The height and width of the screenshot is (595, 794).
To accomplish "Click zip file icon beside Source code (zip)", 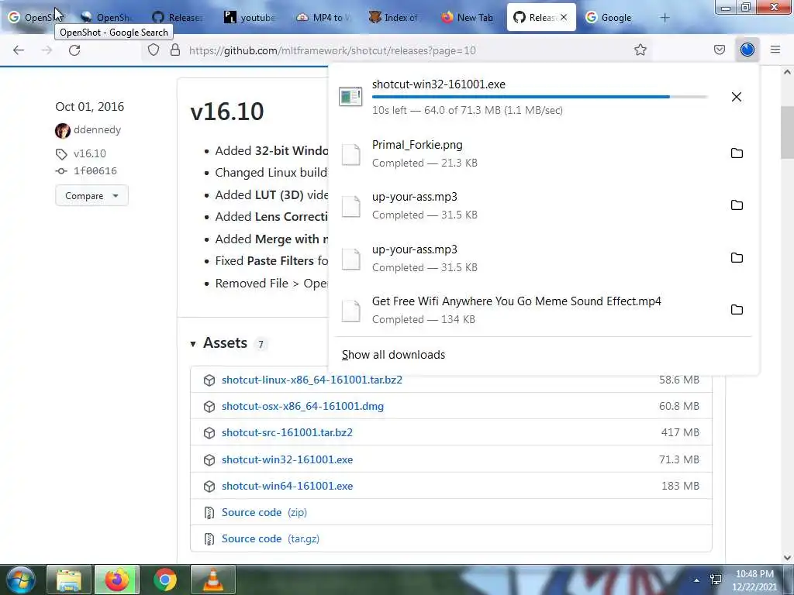I will pyautogui.click(x=209, y=513).
